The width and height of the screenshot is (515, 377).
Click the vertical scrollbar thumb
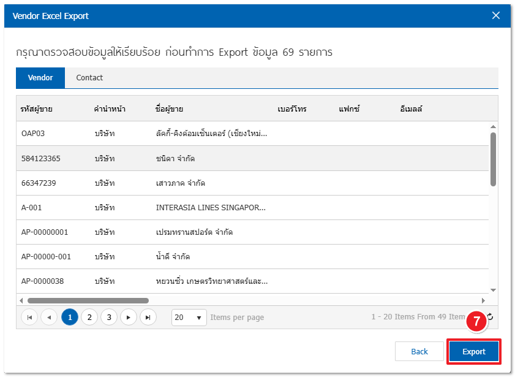tap(493, 158)
